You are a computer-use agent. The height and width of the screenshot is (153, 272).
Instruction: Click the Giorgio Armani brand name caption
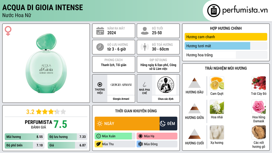point(121,99)
